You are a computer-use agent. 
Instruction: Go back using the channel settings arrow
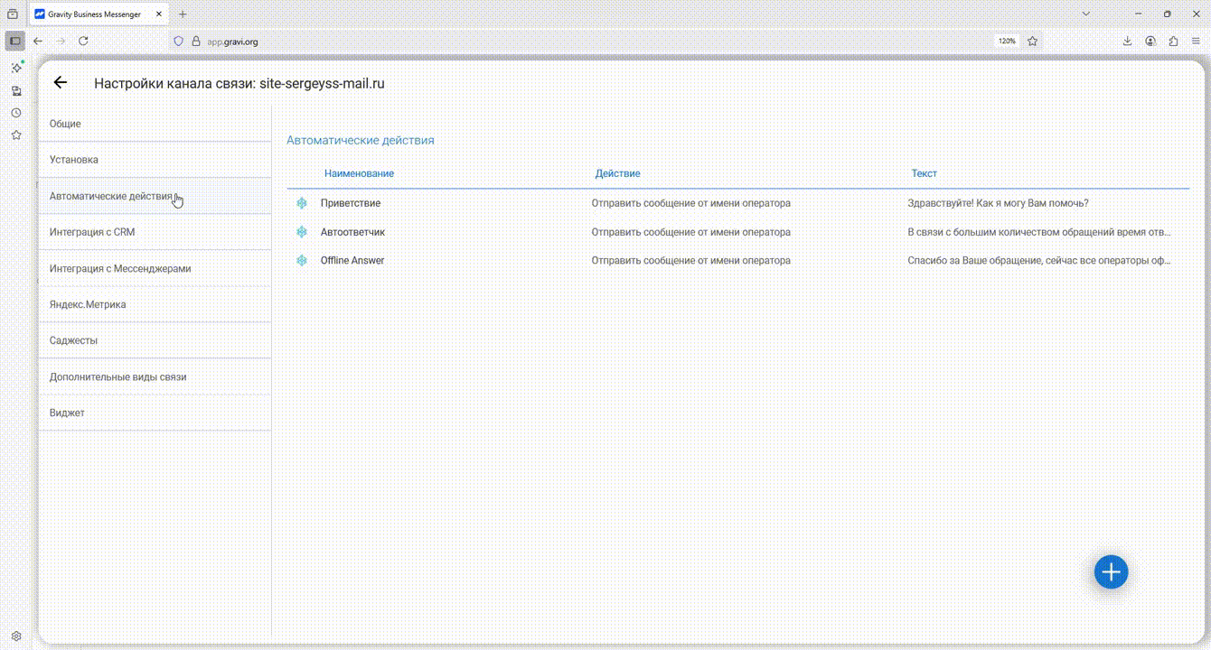(61, 83)
